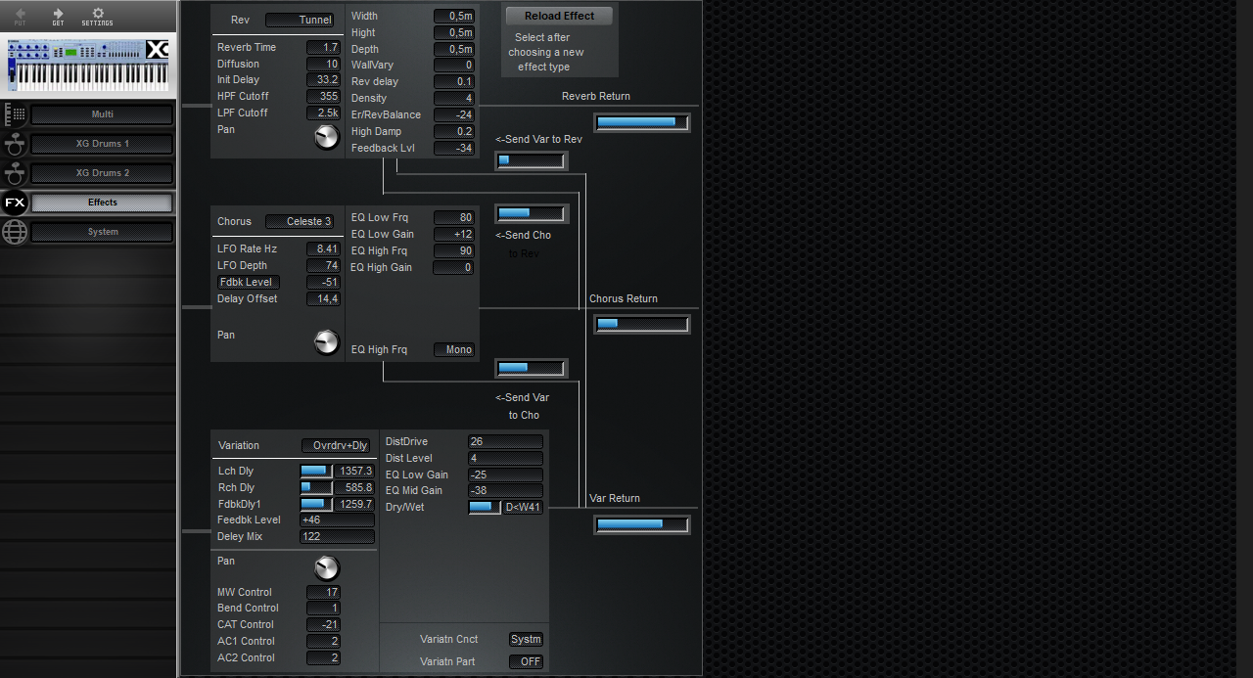Image resolution: width=1253 pixels, height=678 pixels.
Task: Click the Reload Effect button
Action: pos(558,16)
